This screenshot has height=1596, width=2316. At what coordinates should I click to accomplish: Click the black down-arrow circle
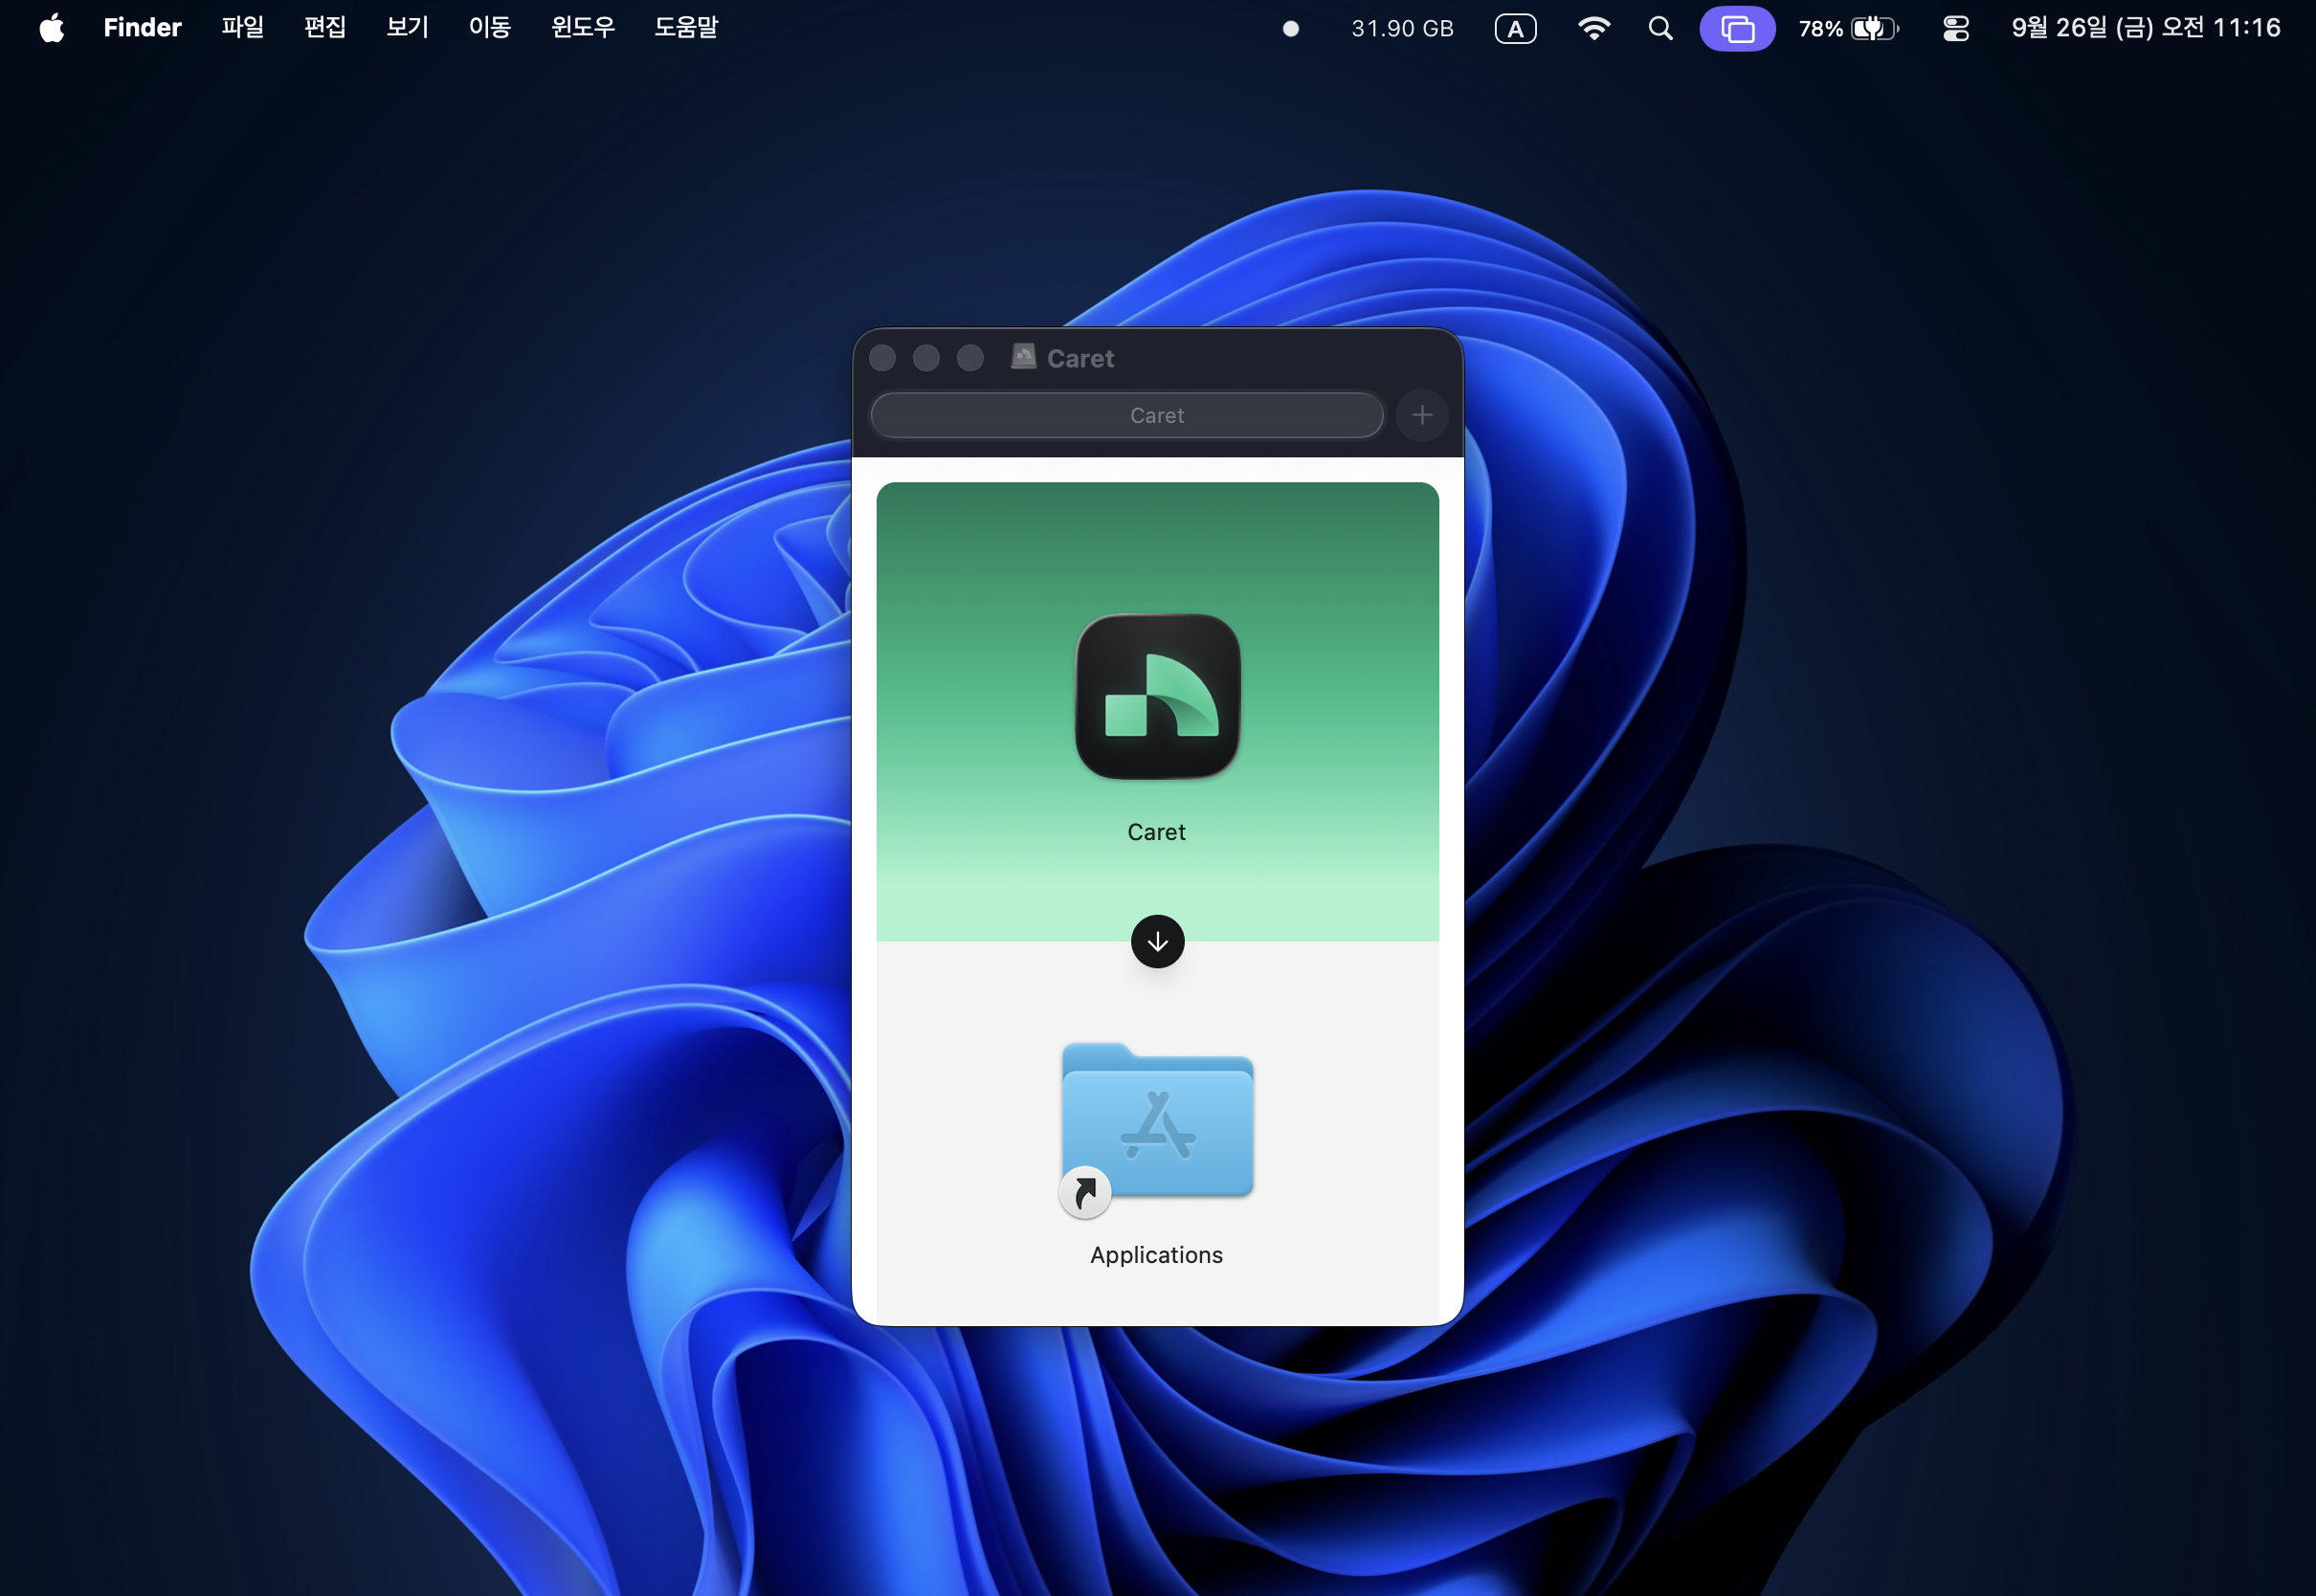[1157, 941]
